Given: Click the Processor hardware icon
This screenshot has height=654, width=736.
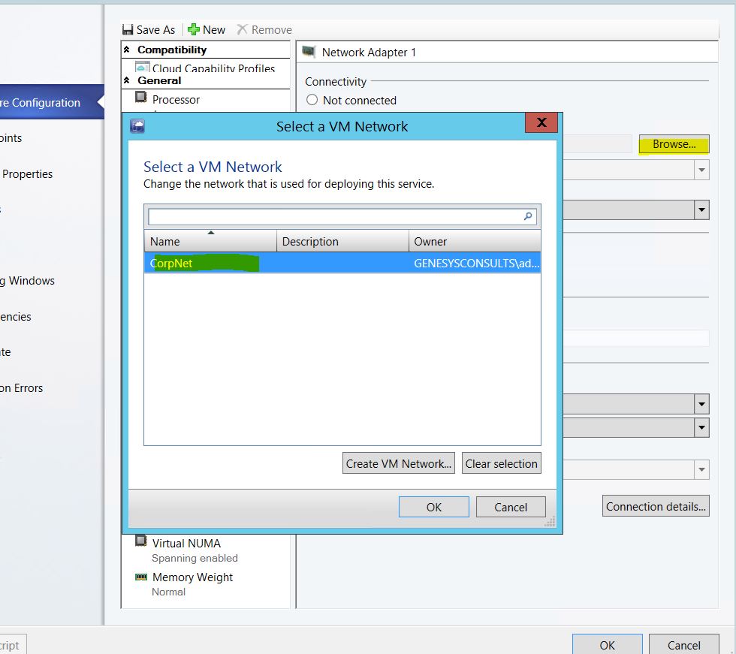Looking at the screenshot, I should (x=140, y=98).
